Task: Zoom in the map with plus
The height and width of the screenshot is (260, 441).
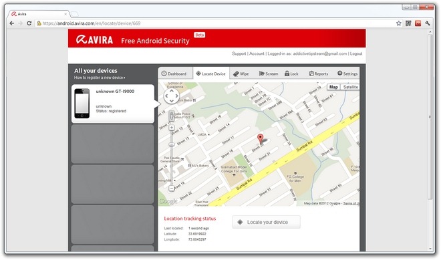Action: 171,128
